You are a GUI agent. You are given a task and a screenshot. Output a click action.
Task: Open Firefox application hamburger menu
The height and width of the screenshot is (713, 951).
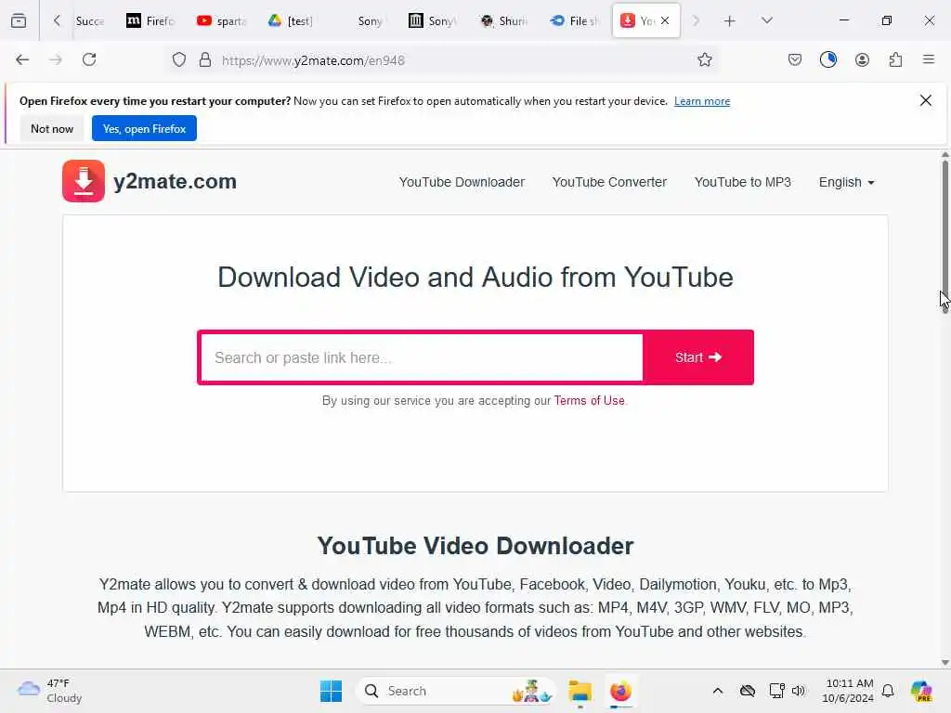(x=929, y=59)
